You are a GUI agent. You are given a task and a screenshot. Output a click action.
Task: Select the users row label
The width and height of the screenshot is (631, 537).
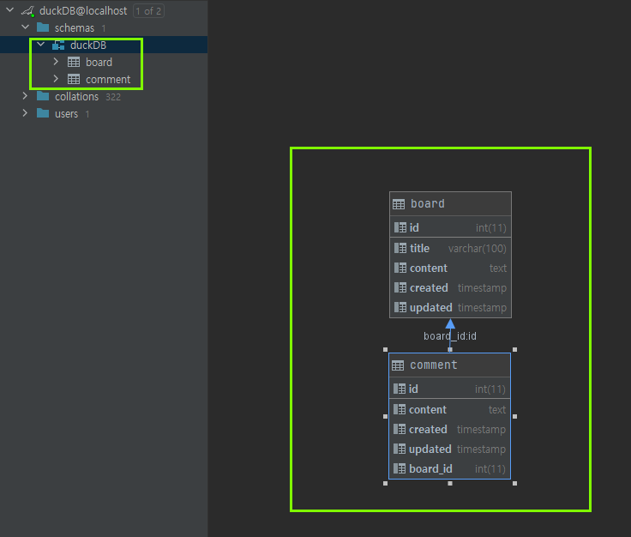click(x=66, y=114)
